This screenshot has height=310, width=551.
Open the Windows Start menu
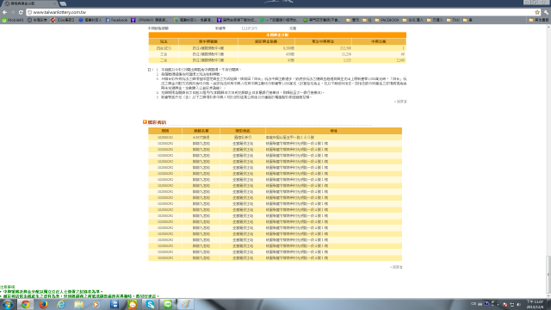click(8, 304)
